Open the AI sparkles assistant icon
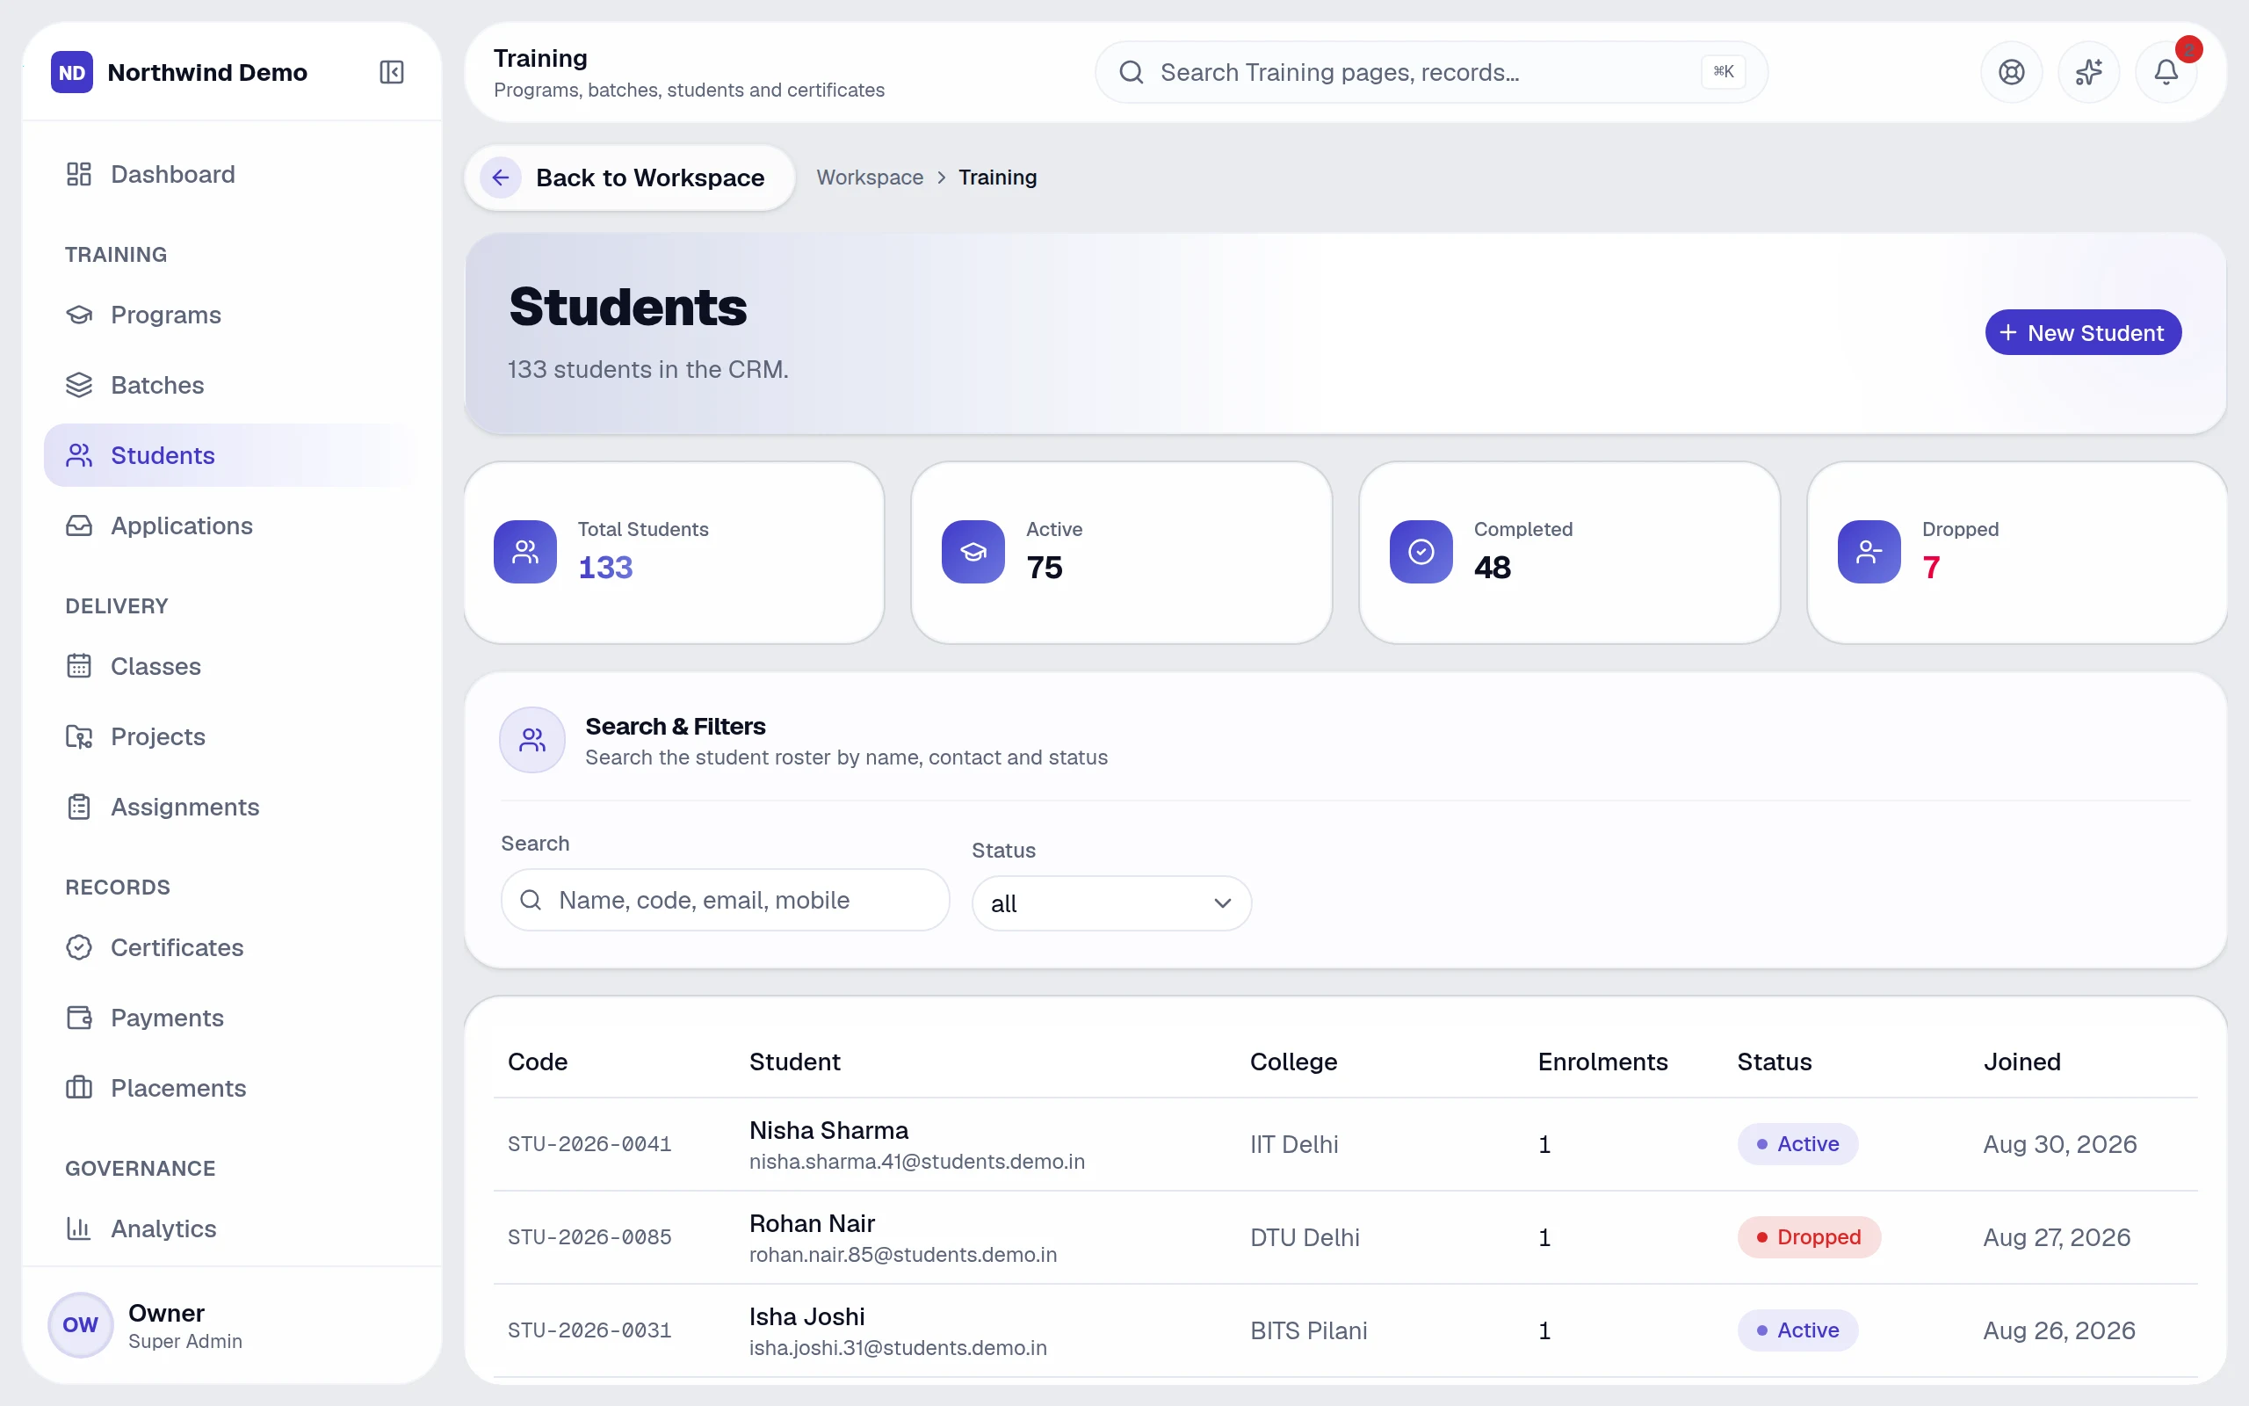This screenshot has height=1406, width=2249. pyautogui.click(x=2088, y=71)
